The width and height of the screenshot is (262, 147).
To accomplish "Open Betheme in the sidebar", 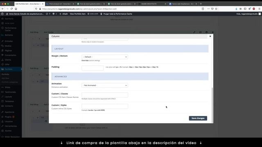I will tap(9, 35).
